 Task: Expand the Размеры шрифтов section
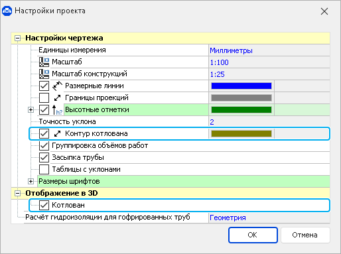tap(31, 181)
